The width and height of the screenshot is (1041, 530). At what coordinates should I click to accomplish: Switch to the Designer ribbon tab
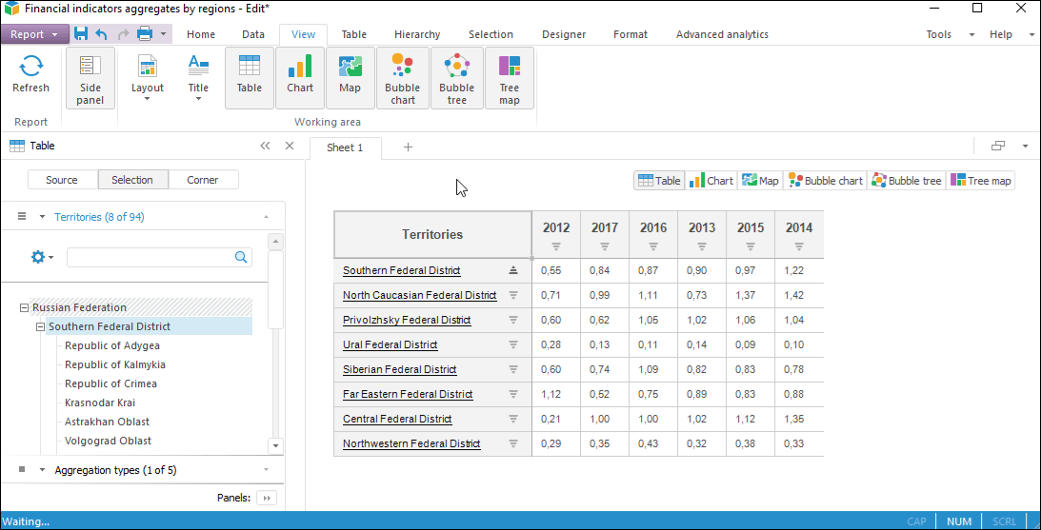click(564, 34)
